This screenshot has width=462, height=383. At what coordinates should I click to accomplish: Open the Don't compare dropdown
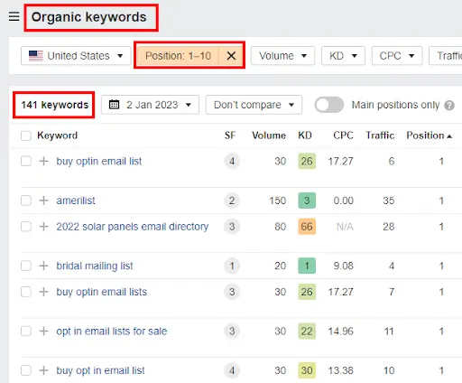point(254,105)
